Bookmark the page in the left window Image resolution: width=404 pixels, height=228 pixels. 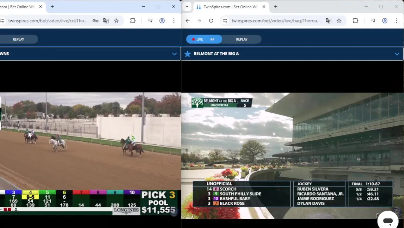(x=116, y=21)
